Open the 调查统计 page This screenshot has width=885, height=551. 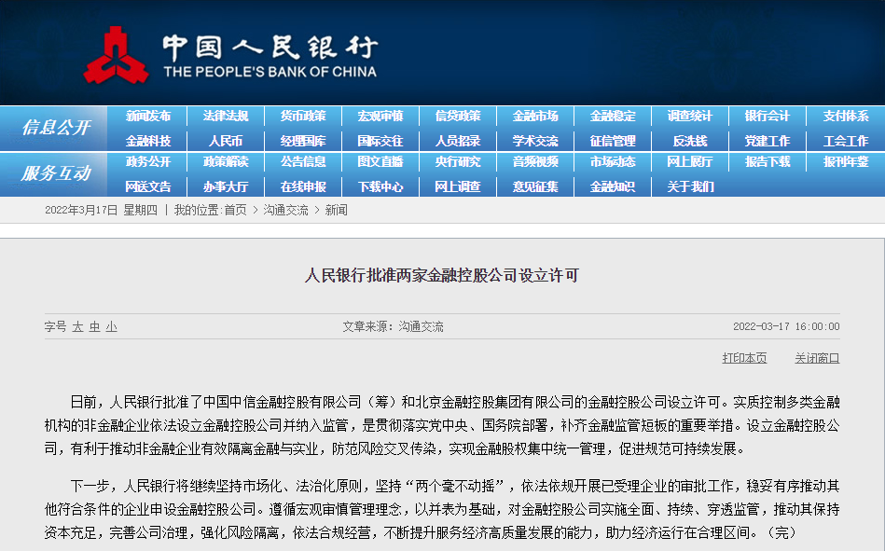click(690, 117)
